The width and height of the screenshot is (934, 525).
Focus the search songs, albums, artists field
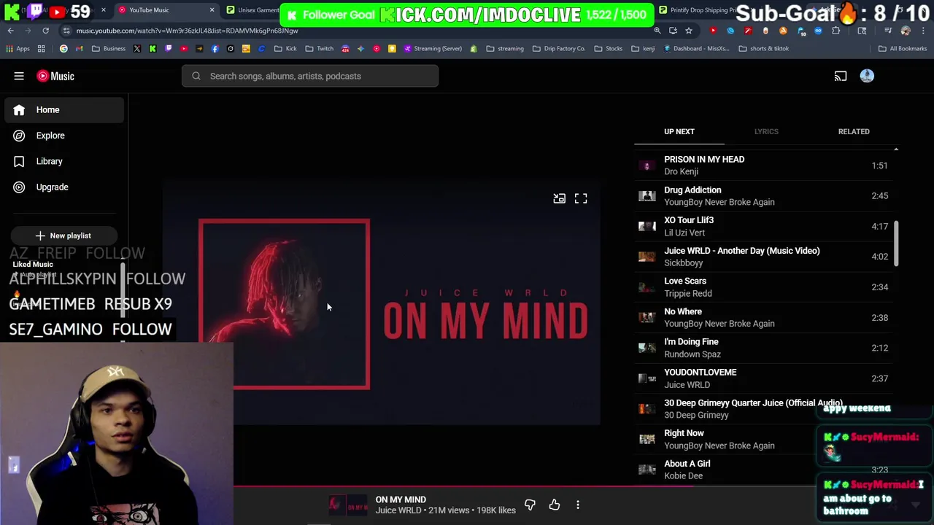click(x=310, y=76)
